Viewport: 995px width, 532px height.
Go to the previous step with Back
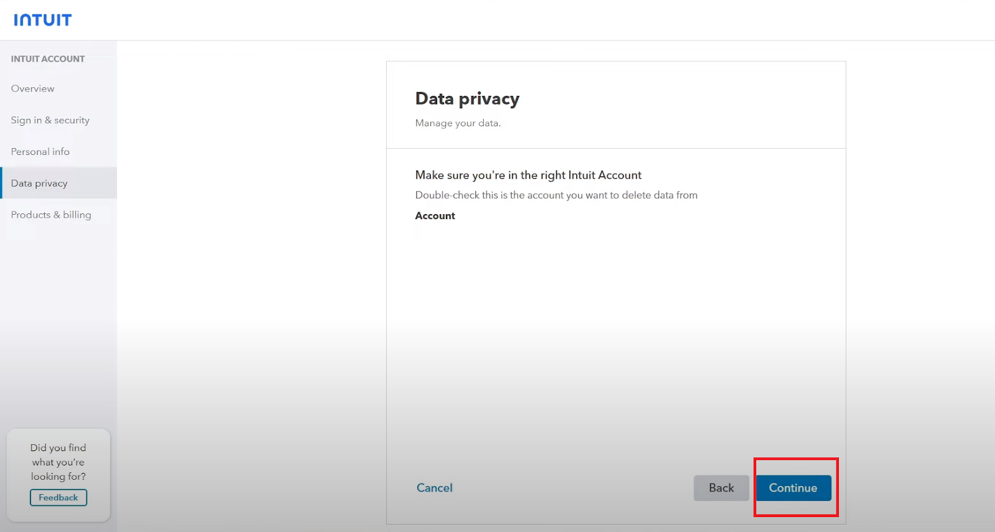point(721,488)
